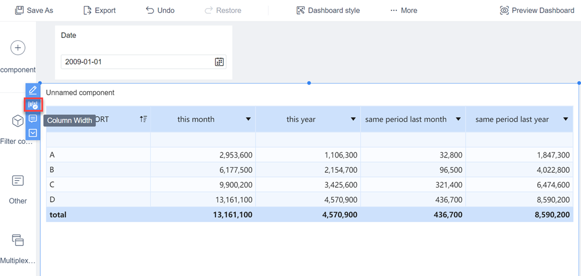Click Preview Dashboard
This screenshot has height=276, width=581.
coord(537,10)
